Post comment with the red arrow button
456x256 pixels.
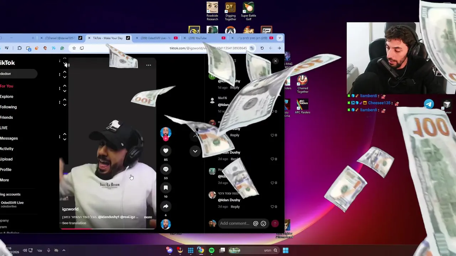point(275,223)
